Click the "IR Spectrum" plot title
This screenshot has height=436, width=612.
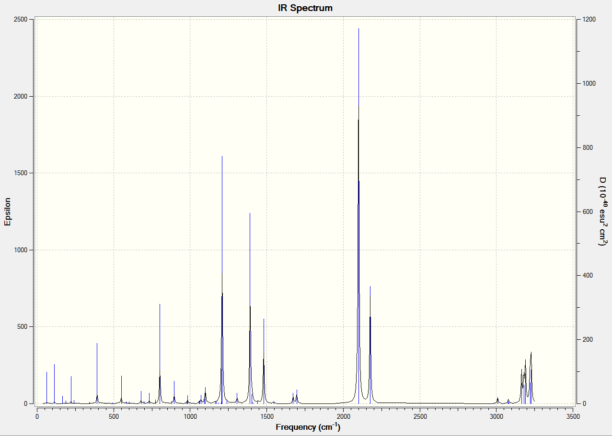tap(305, 8)
